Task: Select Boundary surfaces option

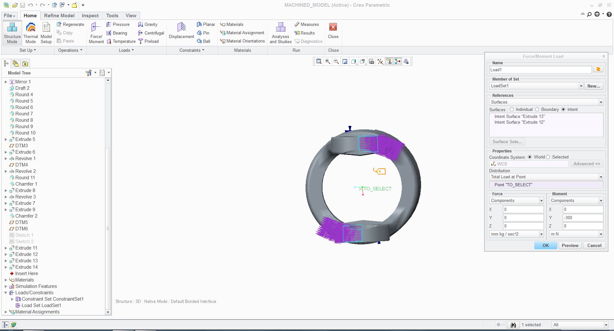Action: tap(537, 109)
